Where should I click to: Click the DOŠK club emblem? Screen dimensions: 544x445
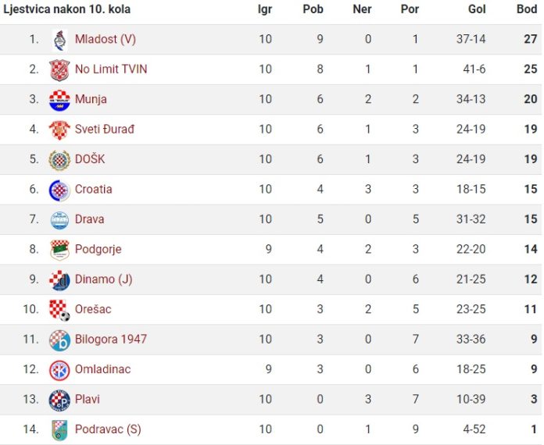pos(59,160)
